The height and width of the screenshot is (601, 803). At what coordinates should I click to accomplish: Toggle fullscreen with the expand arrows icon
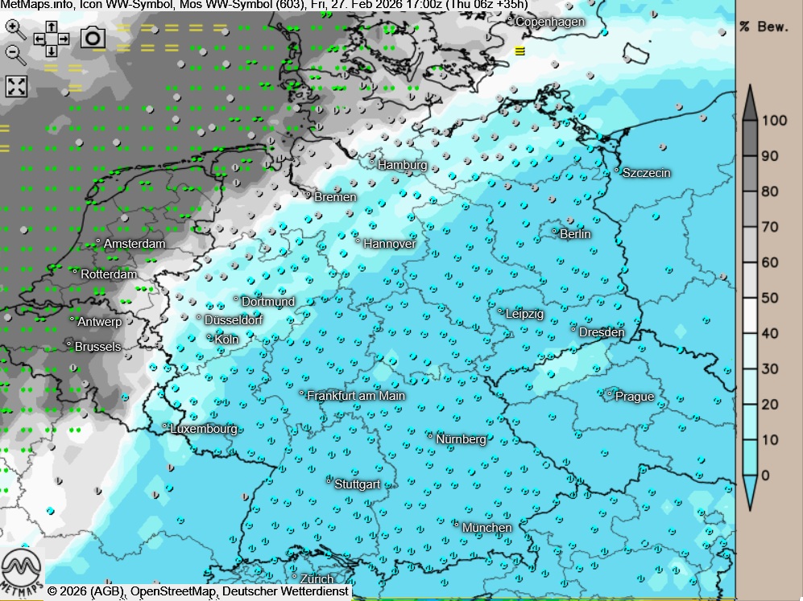16,86
